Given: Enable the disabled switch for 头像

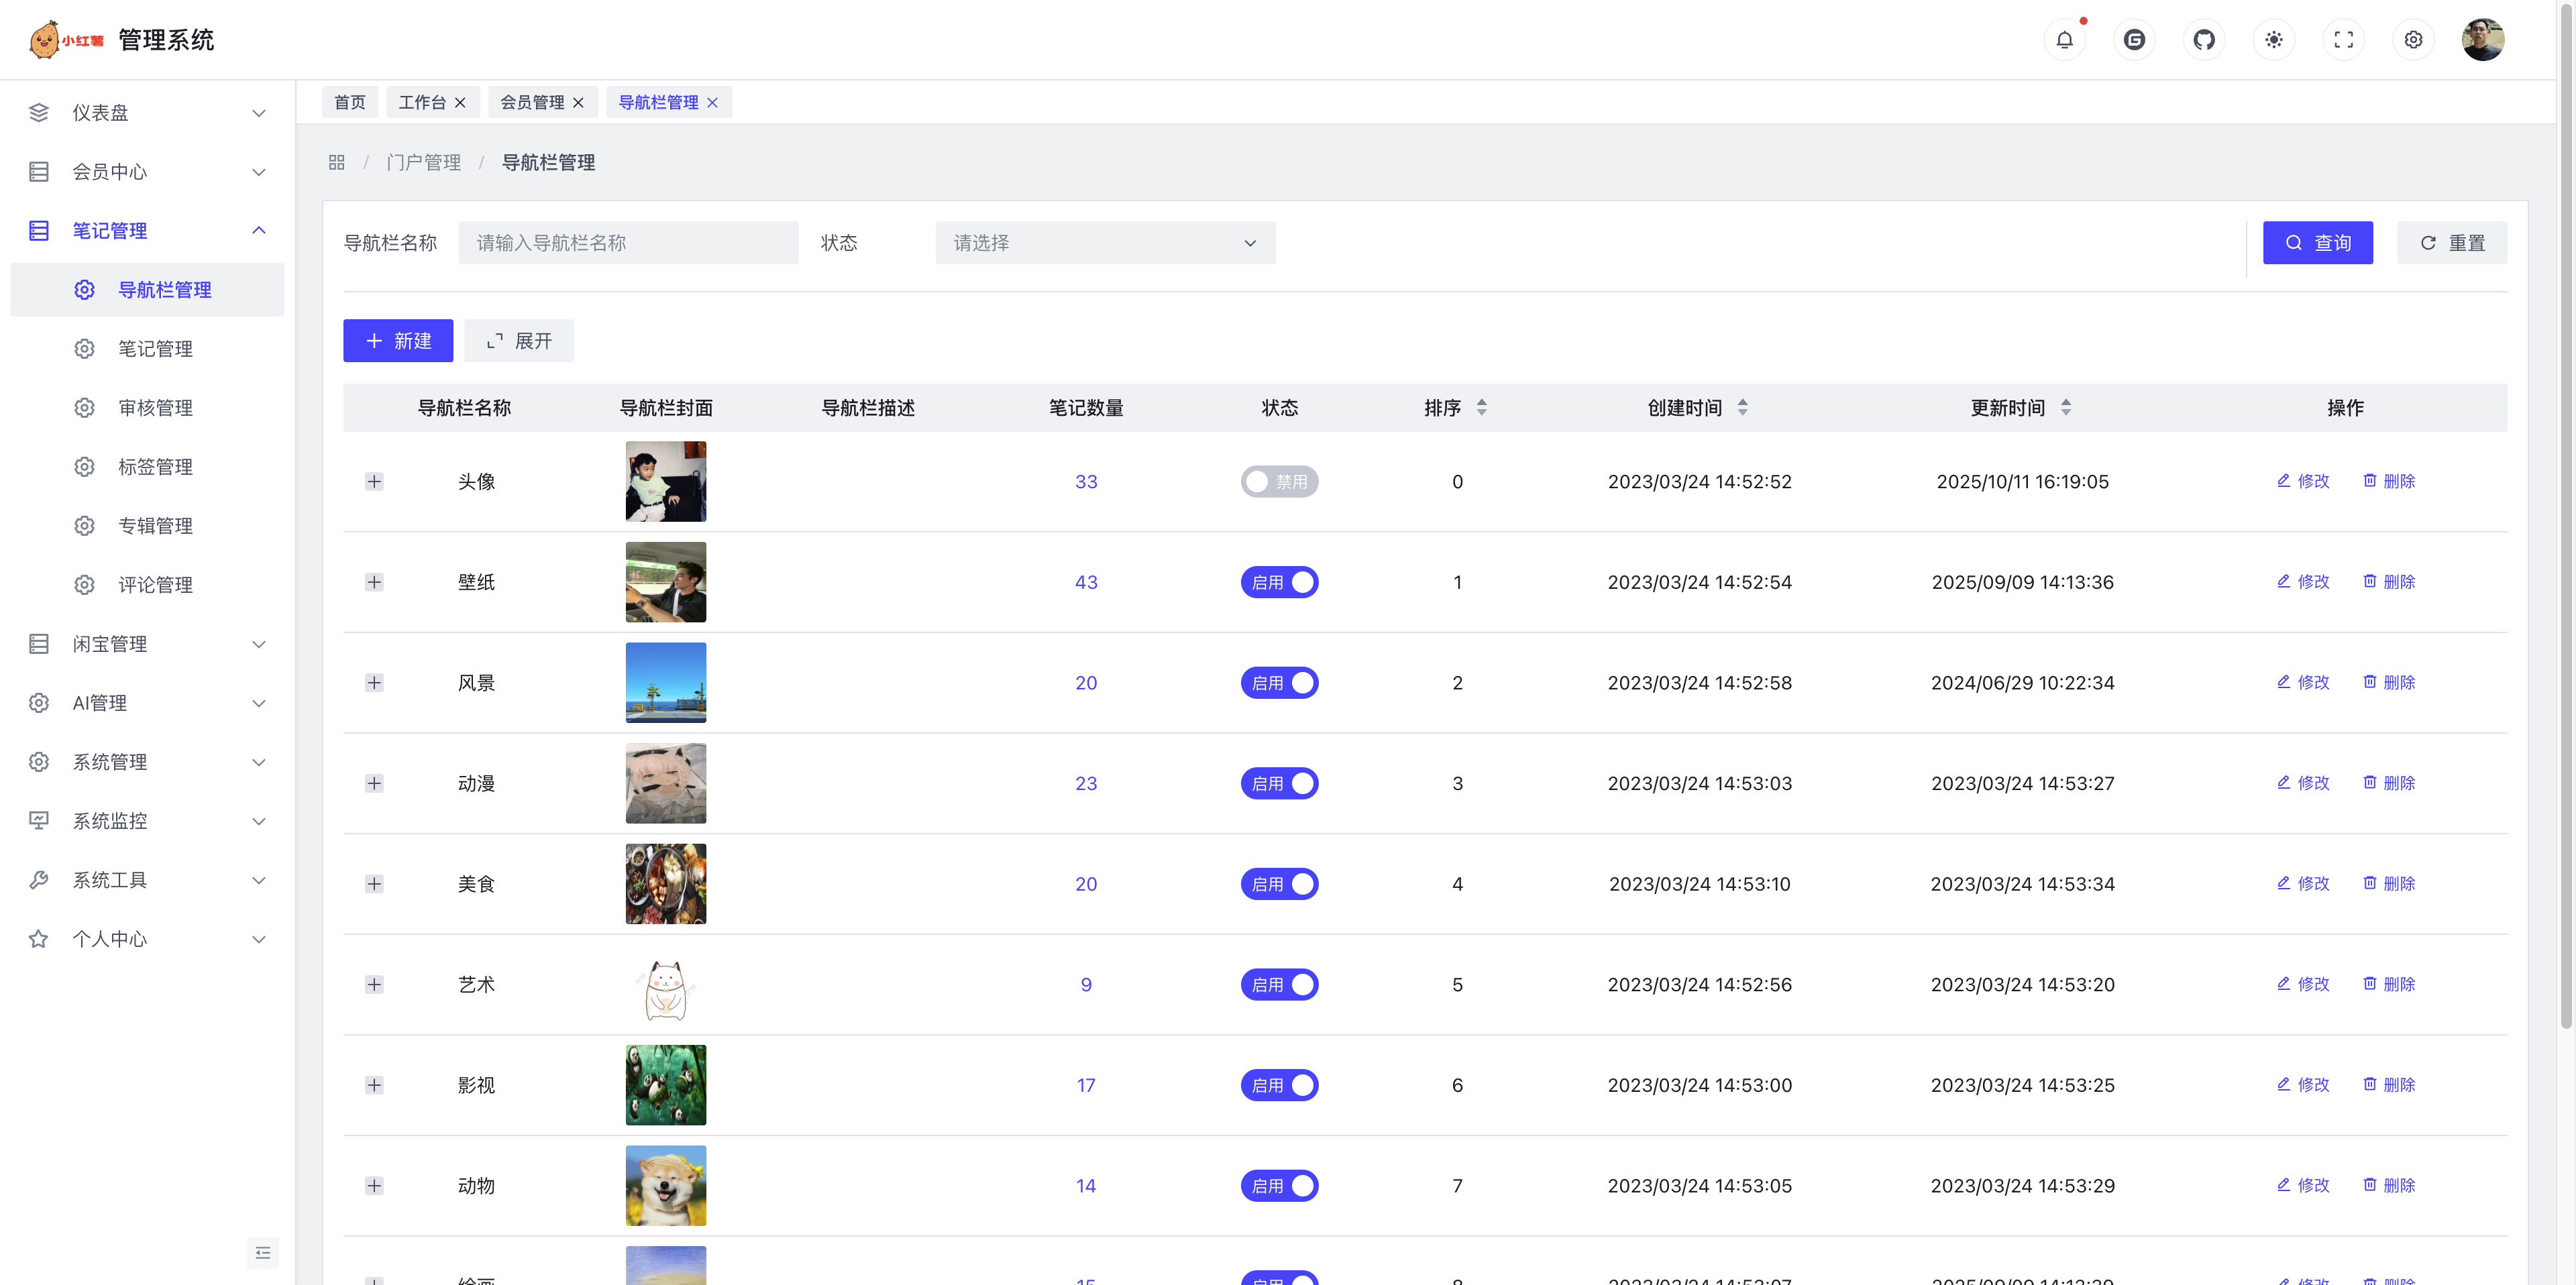Looking at the screenshot, I should [x=1279, y=482].
